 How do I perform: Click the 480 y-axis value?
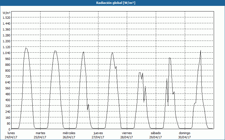8,94
